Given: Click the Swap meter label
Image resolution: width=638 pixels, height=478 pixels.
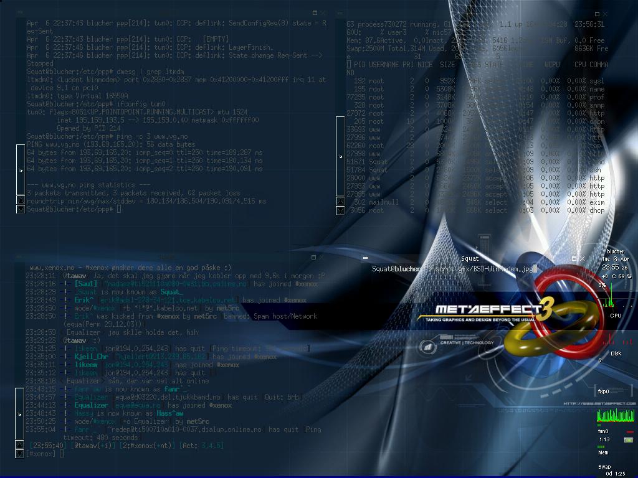Looking at the screenshot, I should [604, 467].
